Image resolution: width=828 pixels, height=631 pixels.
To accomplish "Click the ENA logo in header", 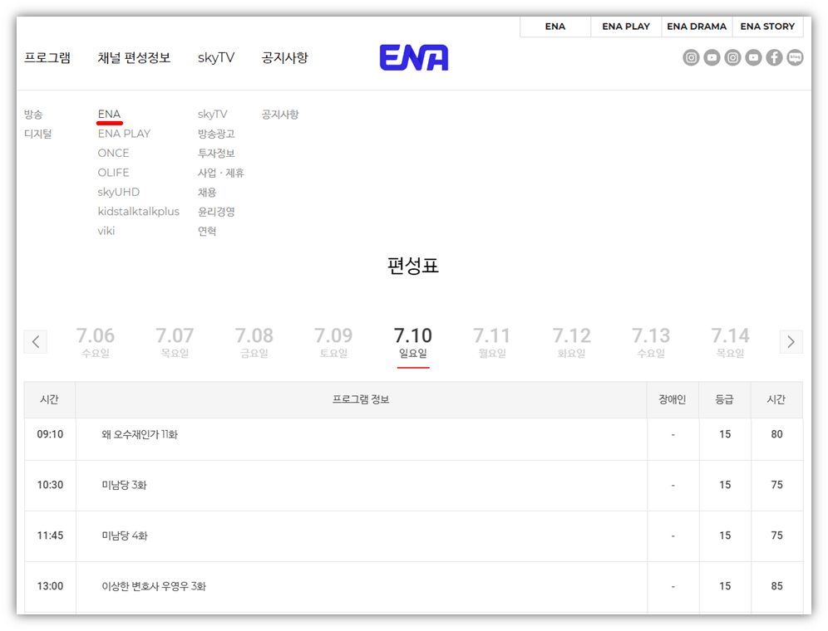I will [413, 57].
